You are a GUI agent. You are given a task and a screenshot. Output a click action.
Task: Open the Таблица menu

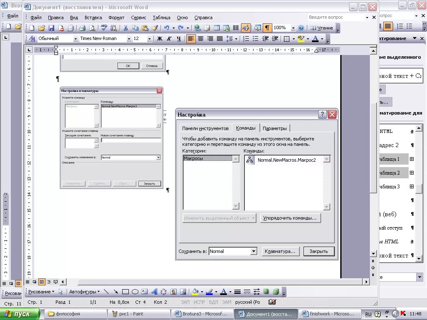[161, 17]
